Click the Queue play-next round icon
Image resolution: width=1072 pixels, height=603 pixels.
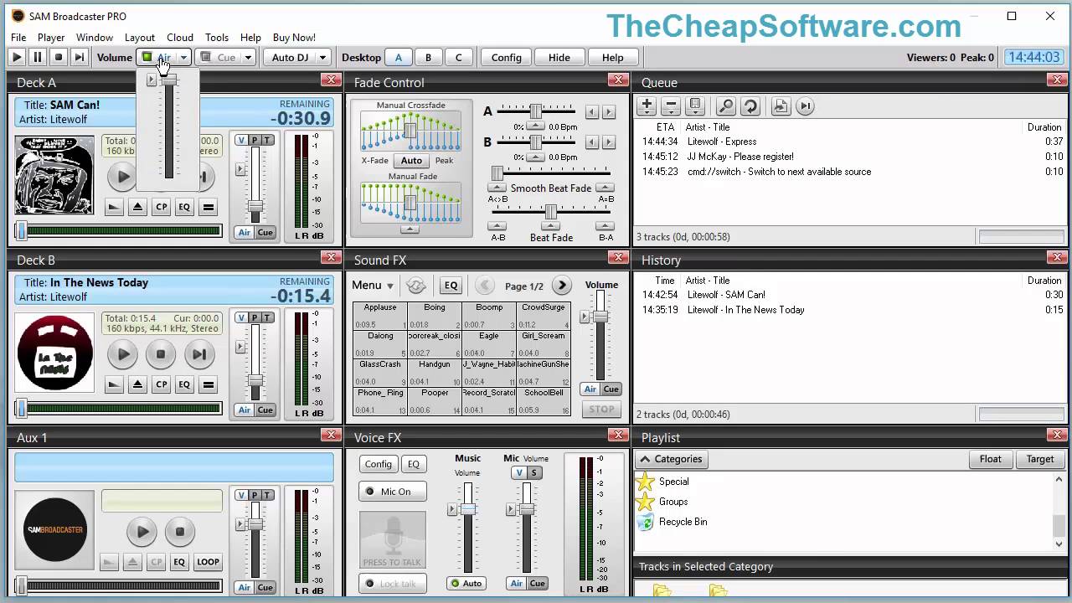[x=805, y=106]
